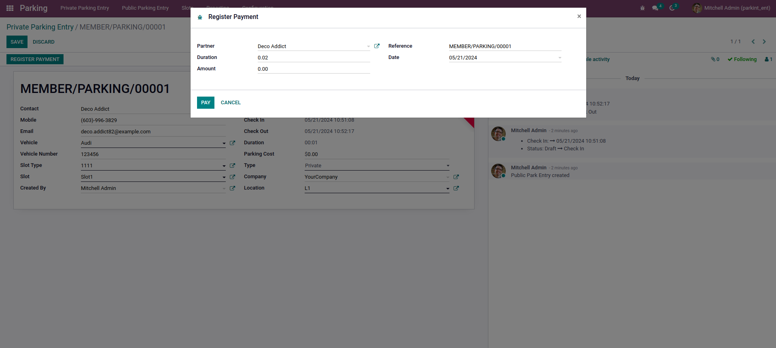Open the Date picker dropdown arrow

coord(560,58)
